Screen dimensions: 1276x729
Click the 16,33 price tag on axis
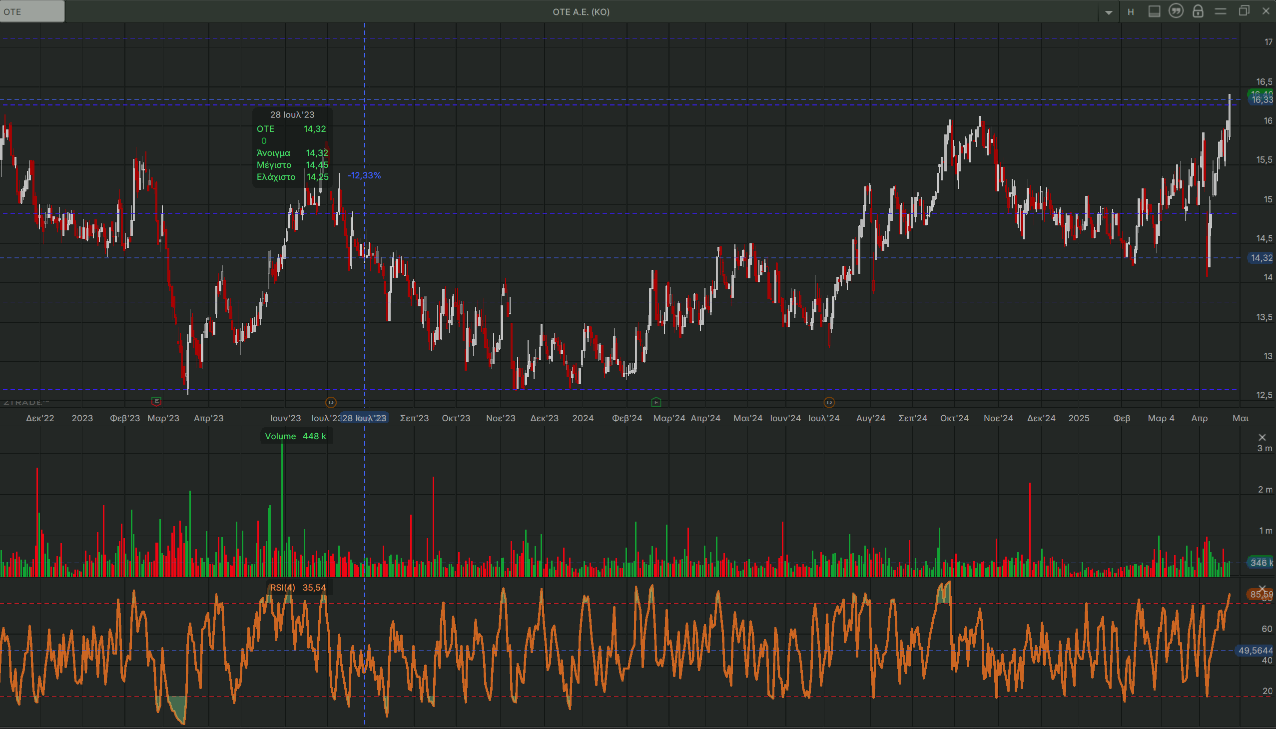pyautogui.click(x=1261, y=99)
